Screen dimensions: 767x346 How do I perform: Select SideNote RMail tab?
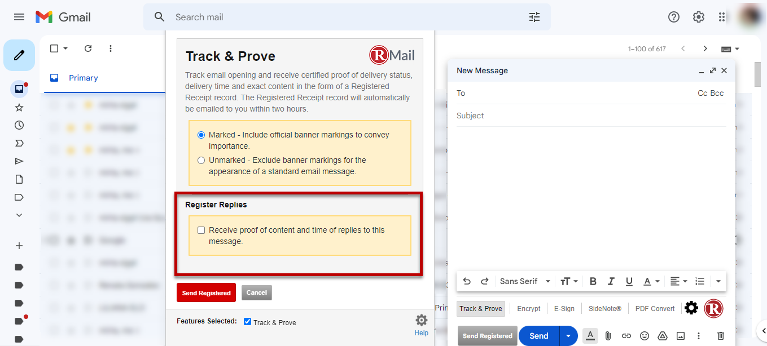tap(605, 308)
